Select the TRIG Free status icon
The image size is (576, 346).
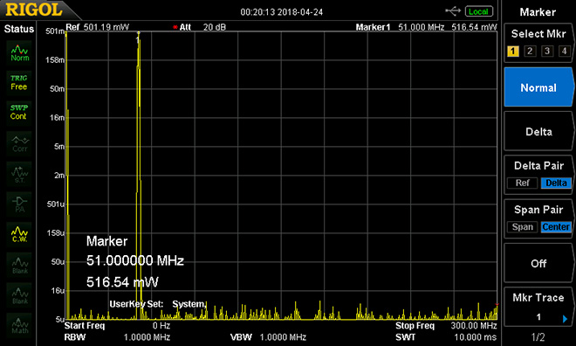click(19, 83)
